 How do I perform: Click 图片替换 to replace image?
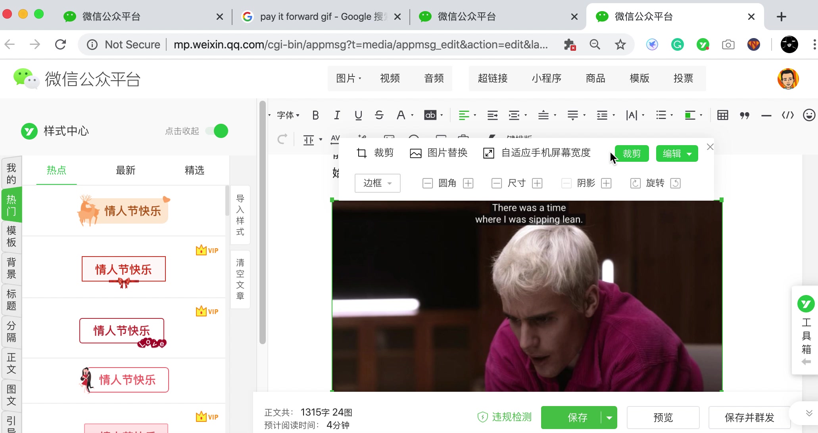pos(438,153)
